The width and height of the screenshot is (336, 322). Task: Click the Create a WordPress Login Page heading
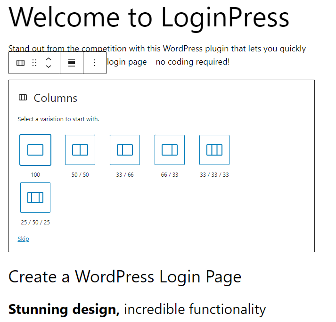[x=125, y=277]
